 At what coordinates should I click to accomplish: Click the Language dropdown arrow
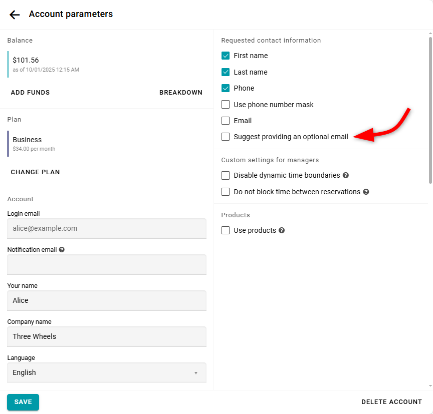coord(196,373)
